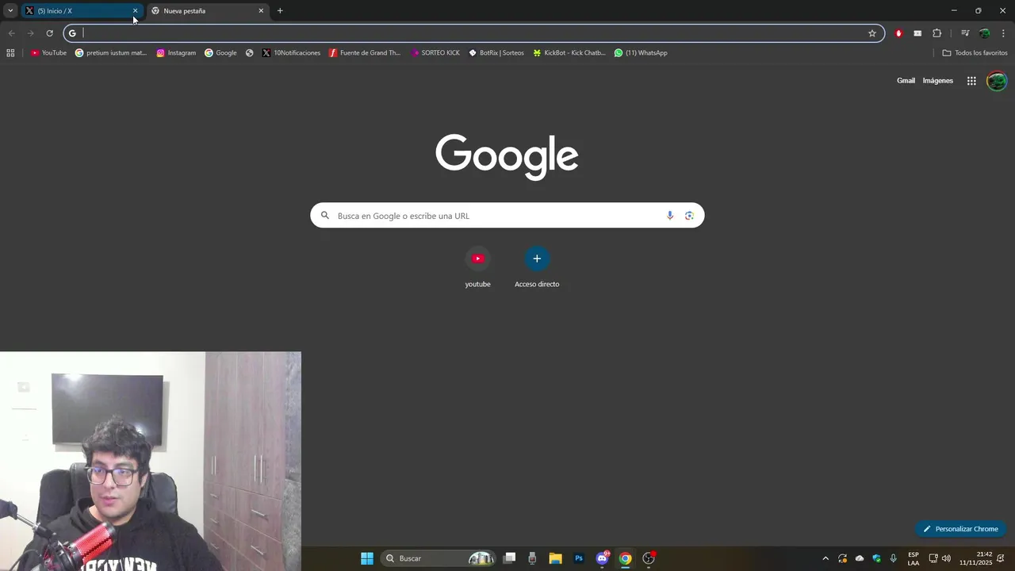Open the volume speaker tray icon
Screen dimensions: 1015x571
pos(946,558)
